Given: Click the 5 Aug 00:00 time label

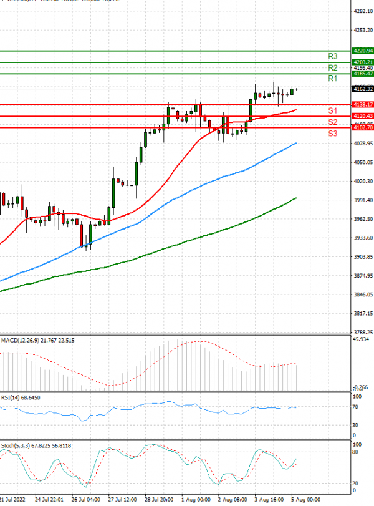Looking at the screenshot, I should pyautogui.click(x=305, y=500).
